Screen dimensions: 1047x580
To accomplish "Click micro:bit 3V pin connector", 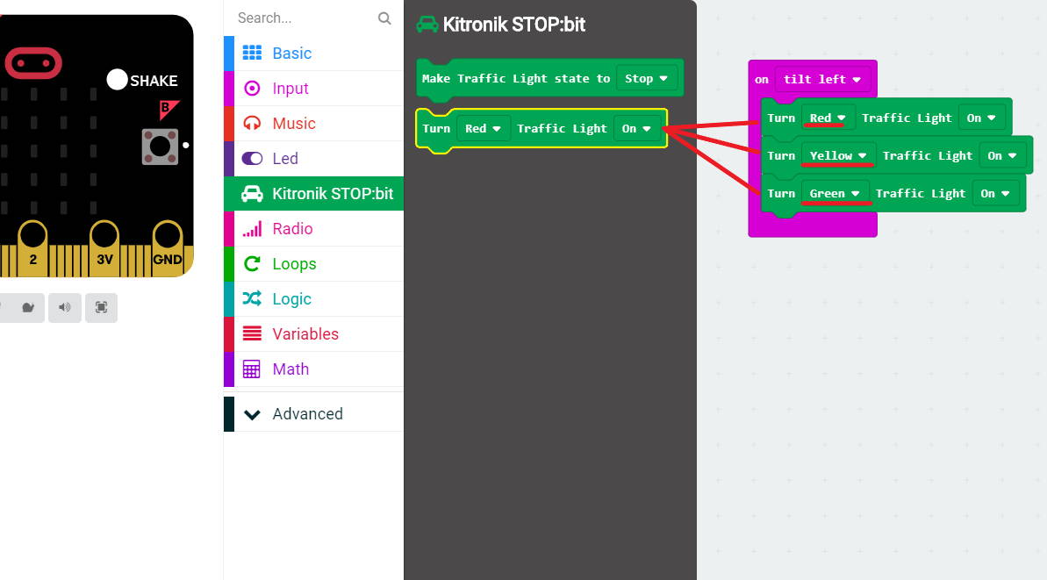I will [x=104, y=248].
